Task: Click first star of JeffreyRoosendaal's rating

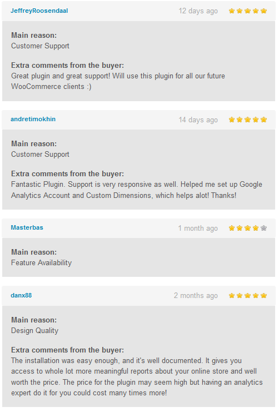Action: (x=231, y=11)
